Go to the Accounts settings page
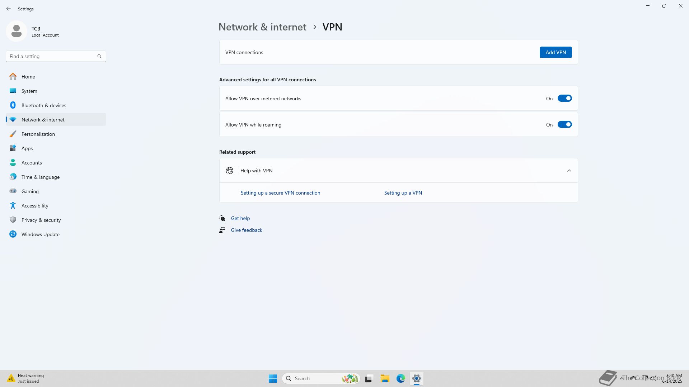This screenshot has height=387, width=689. (x=32, y=163)
